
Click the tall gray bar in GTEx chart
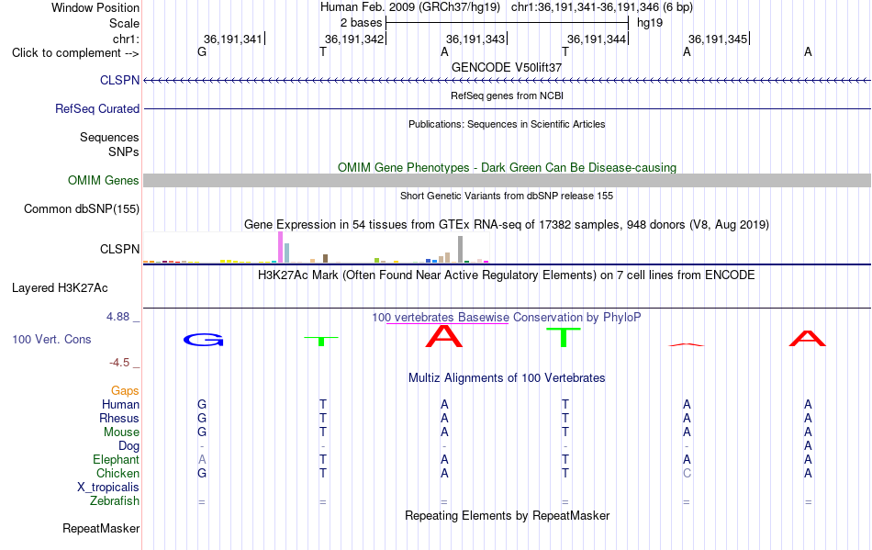click(x=460, y=249)
